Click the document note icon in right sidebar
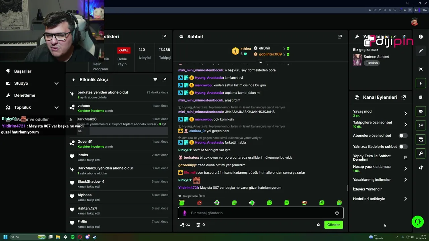The width and height of the screenshot is (429, 241). [421, 97]
